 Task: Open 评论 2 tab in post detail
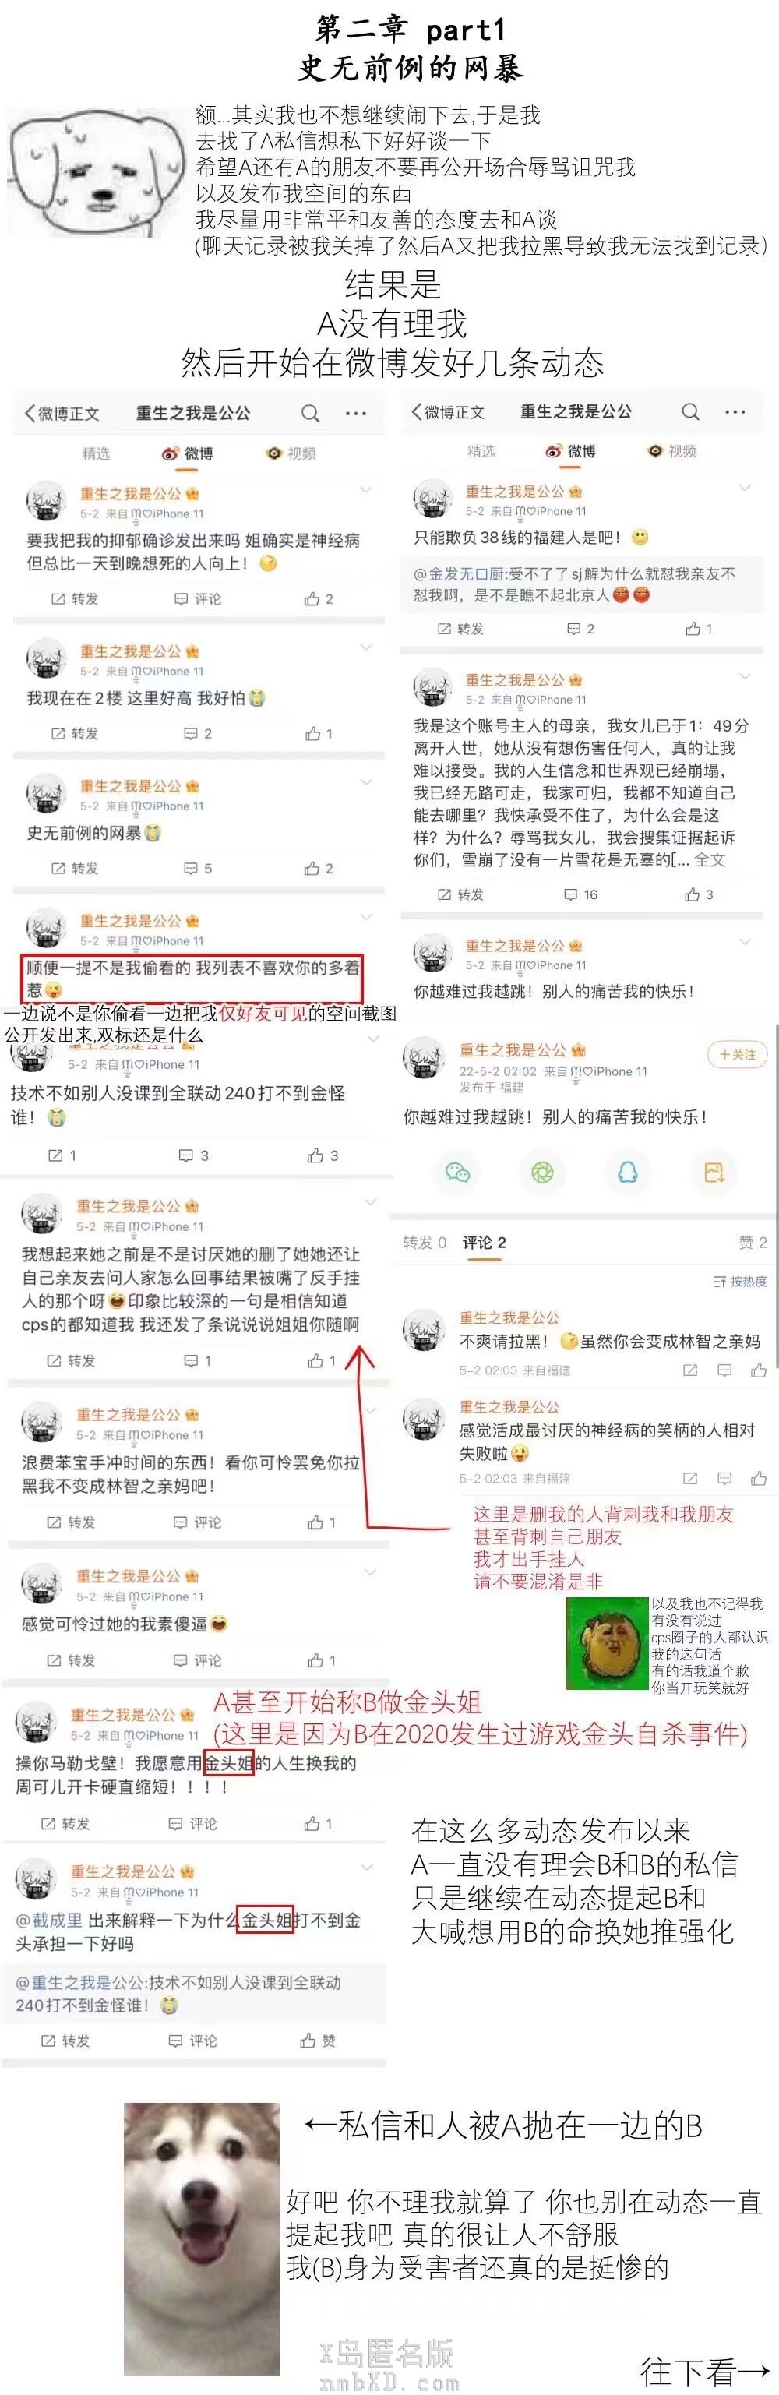(x=484, y=1242)
